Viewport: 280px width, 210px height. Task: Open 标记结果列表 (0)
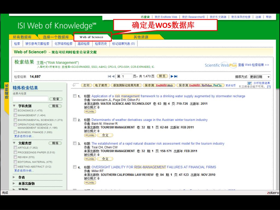(x=123, y=43)
